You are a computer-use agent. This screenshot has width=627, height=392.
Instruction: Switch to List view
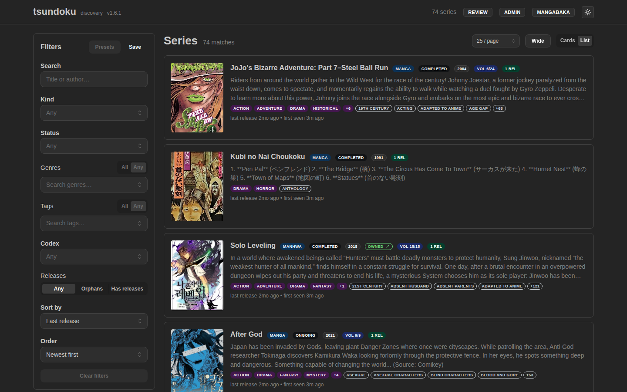pyautogui.click(x=585, y=41)
